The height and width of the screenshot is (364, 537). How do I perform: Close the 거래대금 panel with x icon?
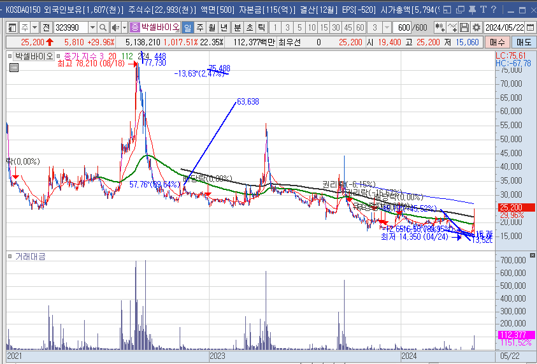pos(532,256)
